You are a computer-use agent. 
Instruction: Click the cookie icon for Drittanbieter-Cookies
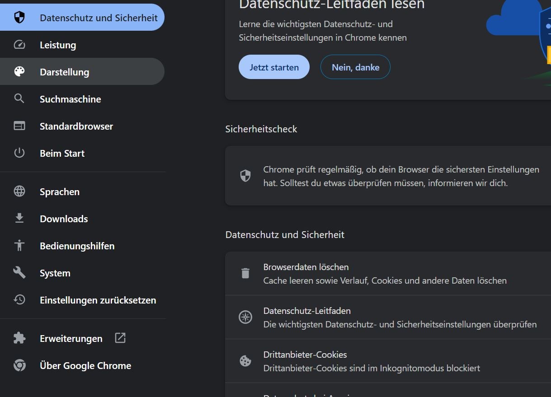pyautogui.click(x=245, y=361)
